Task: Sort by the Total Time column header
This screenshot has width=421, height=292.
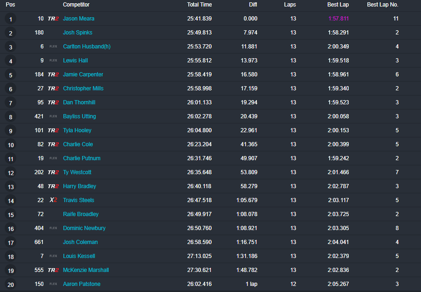Action: 199,5
